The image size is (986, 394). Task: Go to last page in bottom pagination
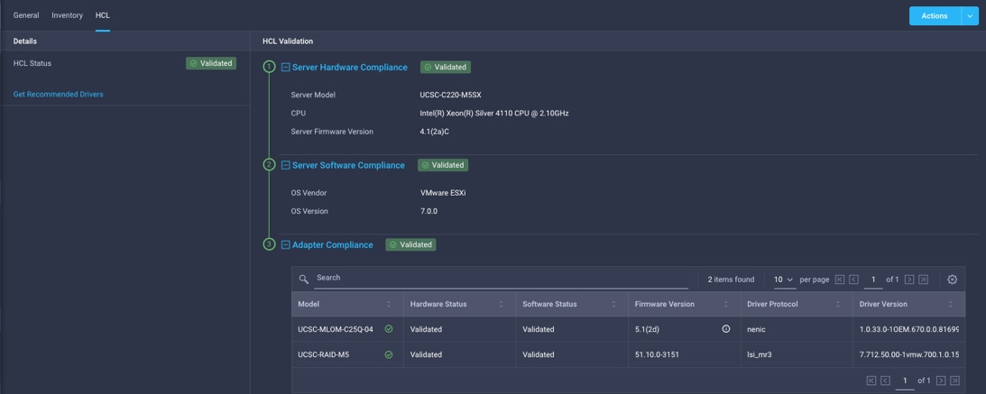[954, 380]
